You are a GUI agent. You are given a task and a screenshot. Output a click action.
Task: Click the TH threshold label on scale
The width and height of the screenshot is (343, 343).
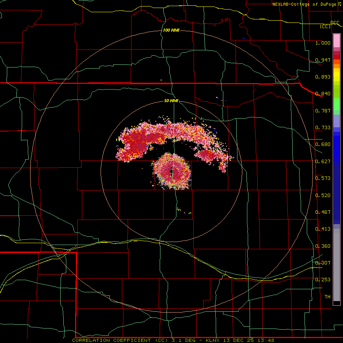[x=327, y=297]
